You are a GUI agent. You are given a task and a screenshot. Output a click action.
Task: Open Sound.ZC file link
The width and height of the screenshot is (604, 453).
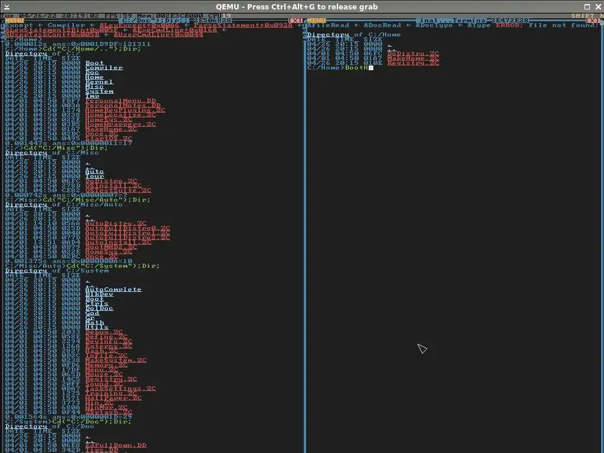(104, 384)
